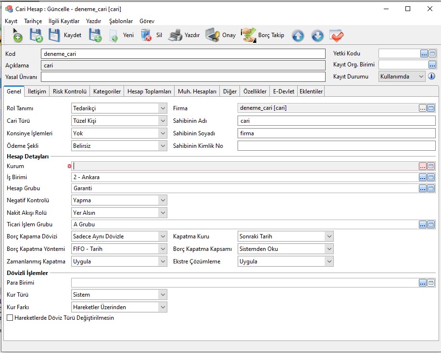The width and height of the screenshot is (441, 353).
Task: Enable Hareketlerde Döviz Türü Değiştirilmesin checkbox
Action: tap(10, 318)
